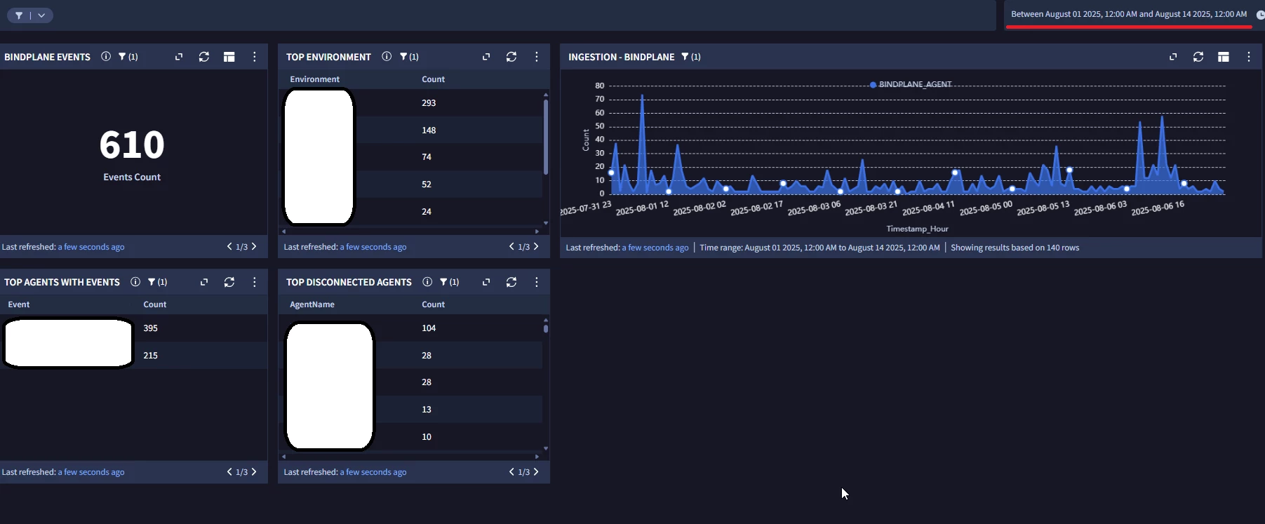The image size is (1265, 524).
Task: Refresh Top Agents With Events panel
Action: pyautogui.click(x=229, y=282)
